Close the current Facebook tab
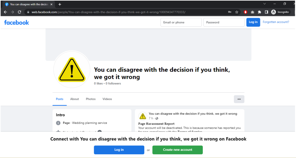296x158 pixels. point(51,4)
